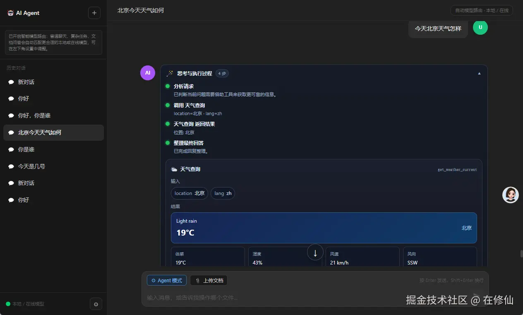Click the get_weather_current function name

tap(457, 170)
